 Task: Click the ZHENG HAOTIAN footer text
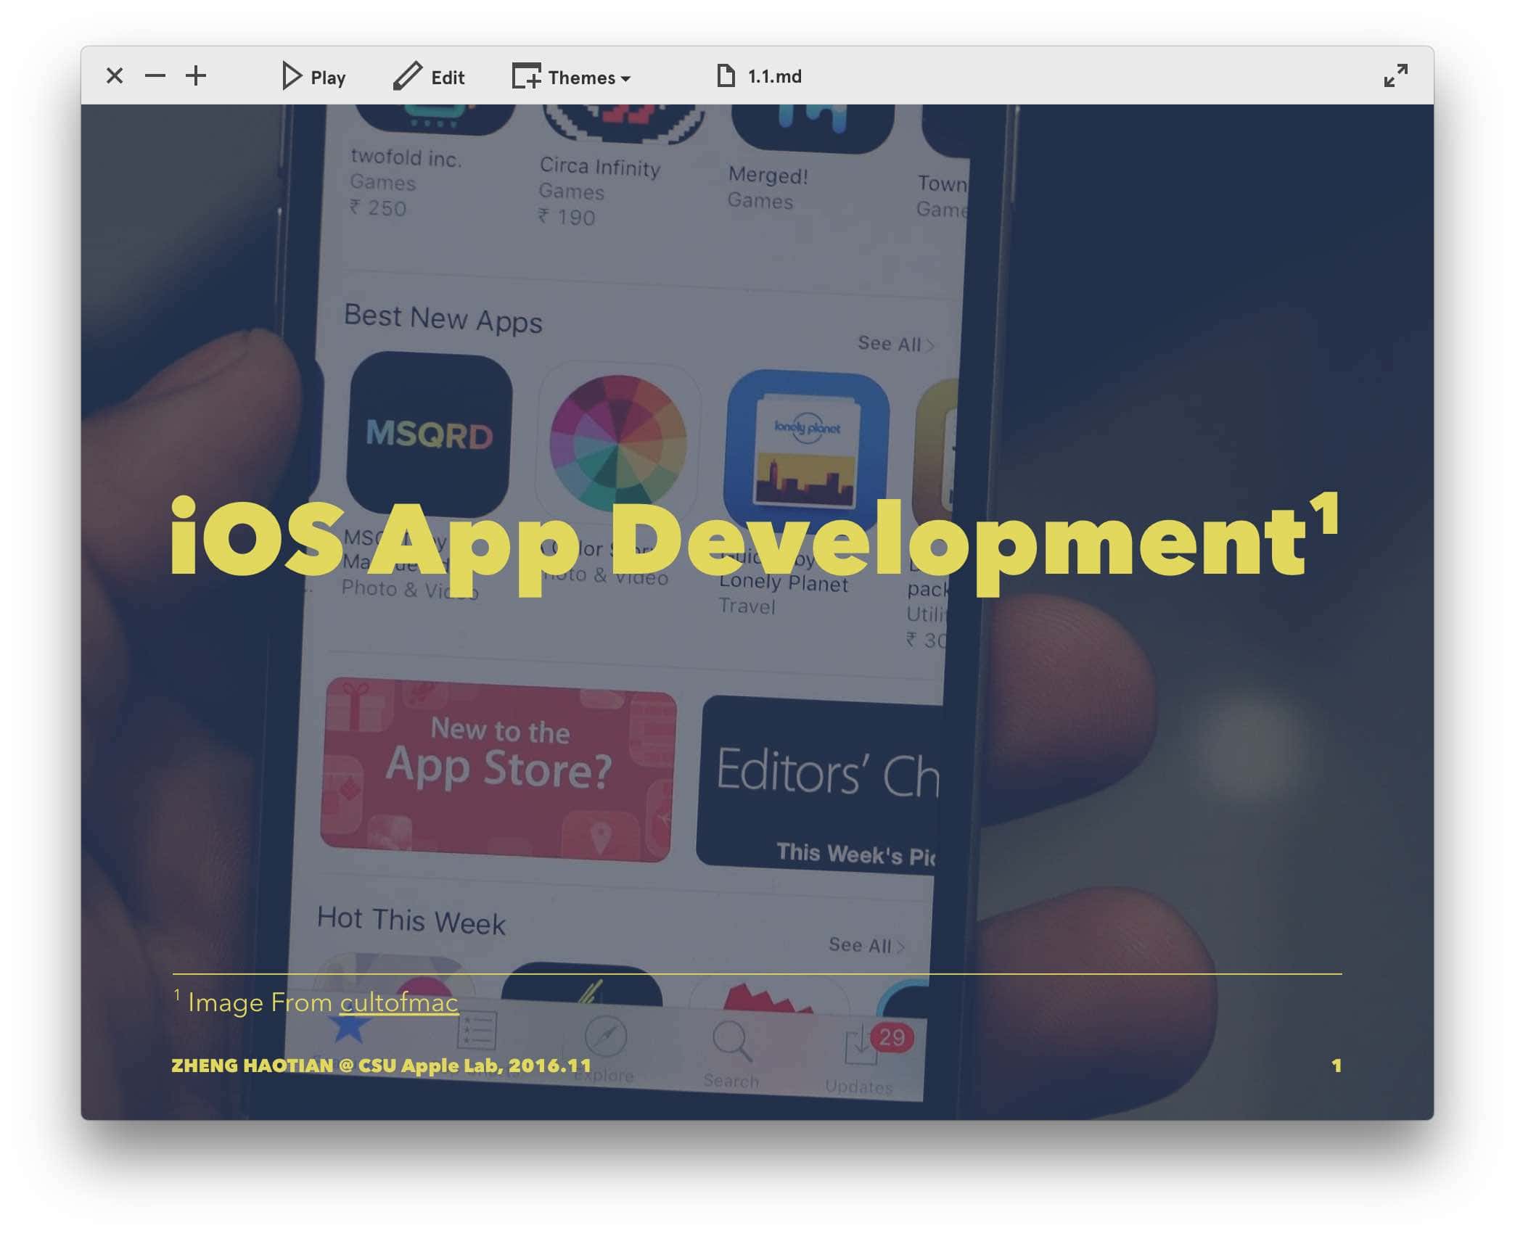tap(382, 1066)
